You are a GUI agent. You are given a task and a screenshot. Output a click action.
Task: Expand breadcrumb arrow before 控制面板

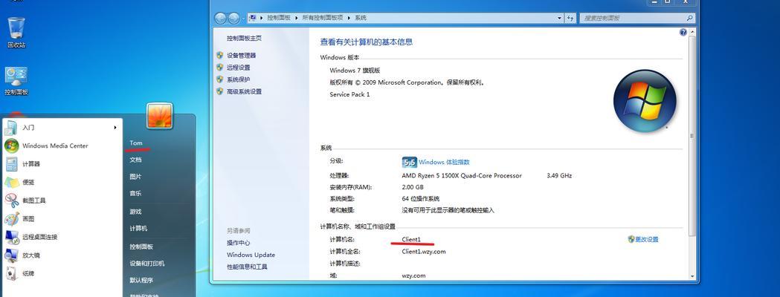tap(261, 18)
